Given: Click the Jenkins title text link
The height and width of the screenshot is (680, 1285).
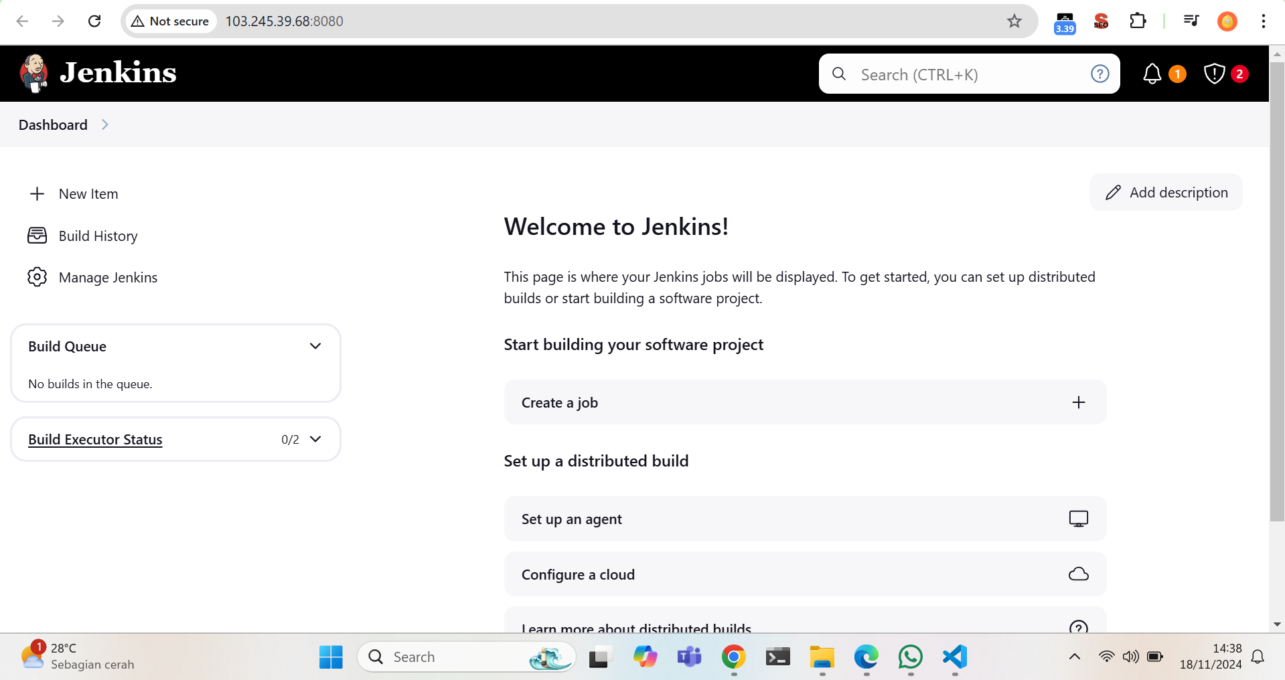Looking at the screenshot, I should (x=119, y=72).
